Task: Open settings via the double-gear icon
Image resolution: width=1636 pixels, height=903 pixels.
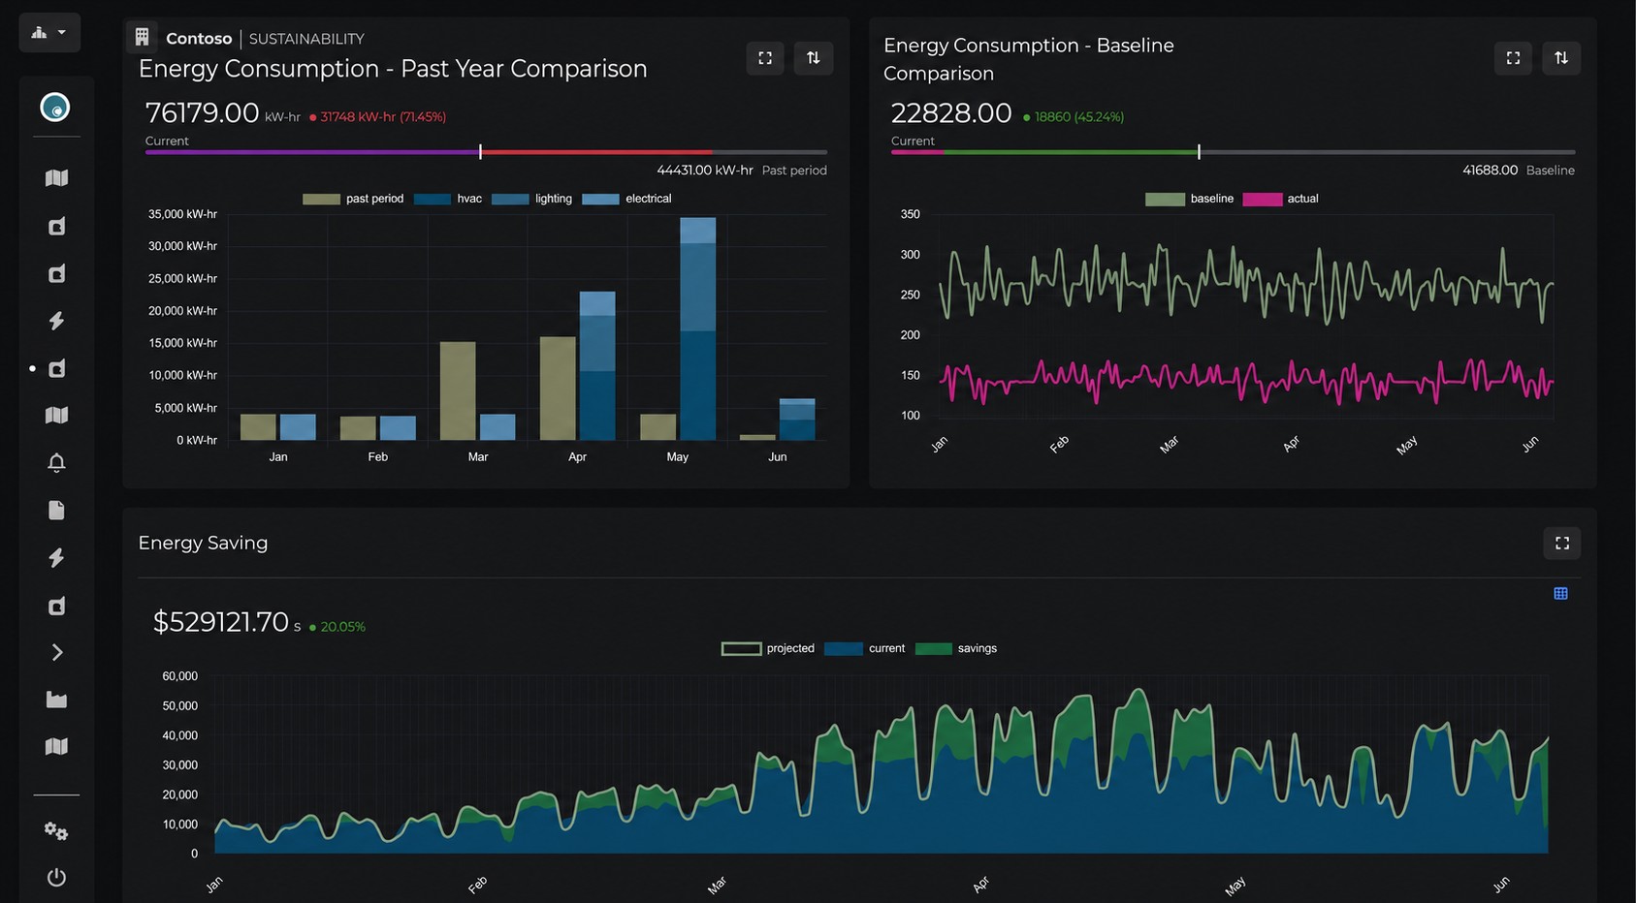Action: click(56, 831)
